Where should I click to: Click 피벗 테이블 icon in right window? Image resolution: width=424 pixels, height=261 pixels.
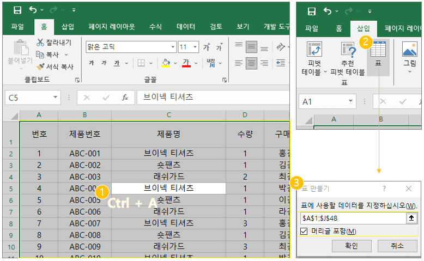(314, 50)
